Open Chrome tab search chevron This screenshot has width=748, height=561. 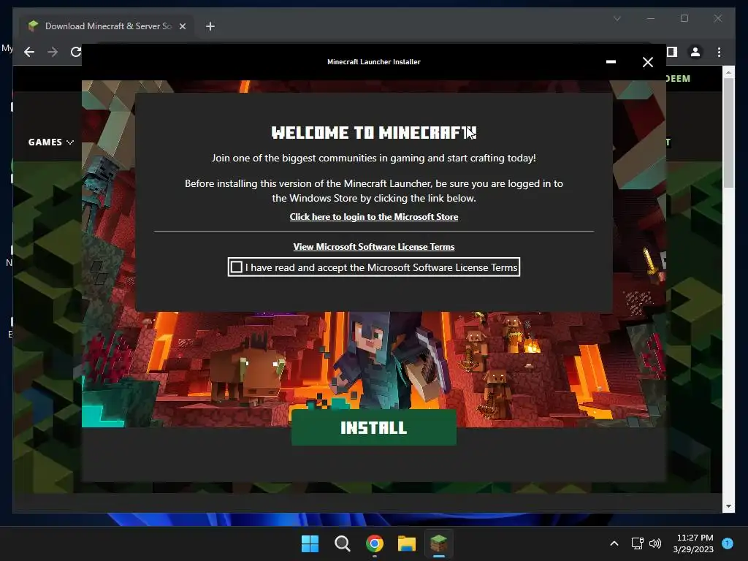[x=617, y=18]
